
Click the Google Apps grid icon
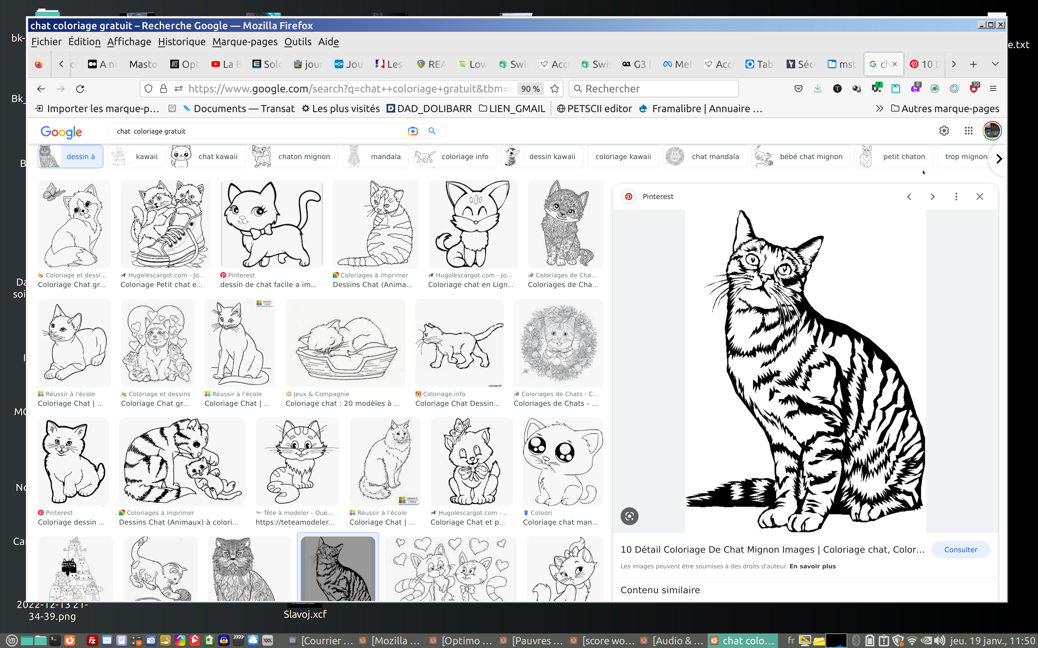click(968, 131)
